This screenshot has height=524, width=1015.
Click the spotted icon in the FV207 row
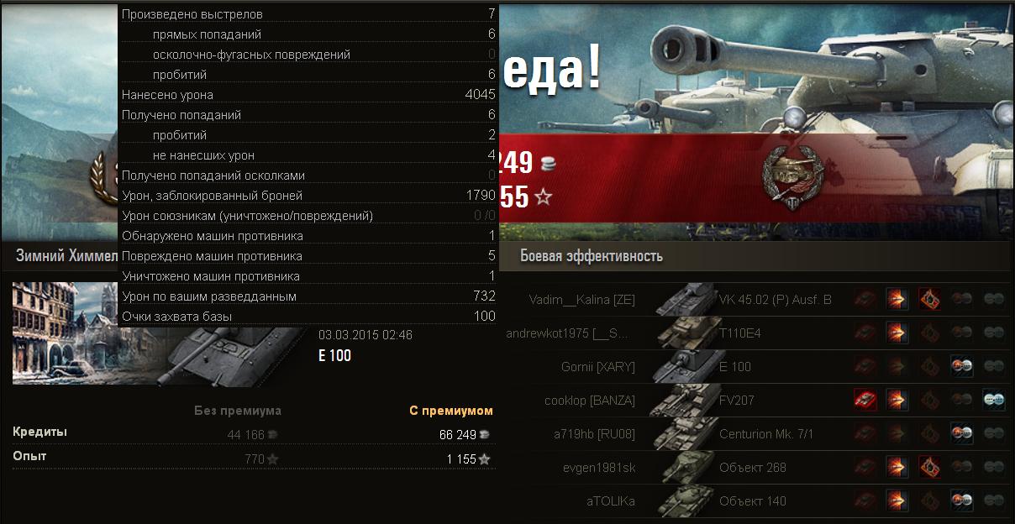coord(993,400)
